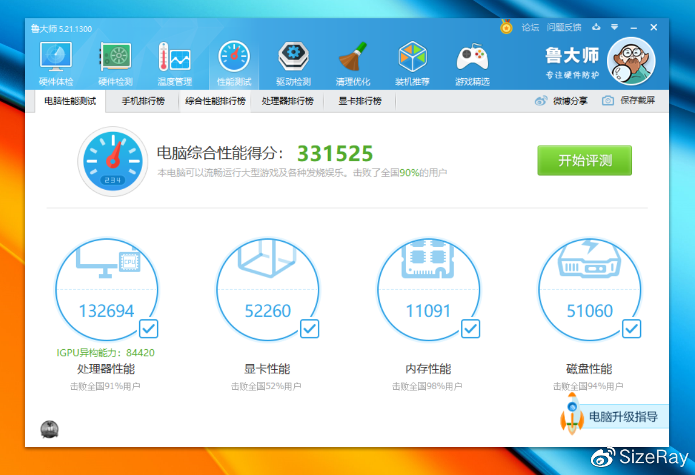Screen dimensions: 695x475
Task: Click the 处理器性能 CPU circle graphic
Action: point(106,290)
